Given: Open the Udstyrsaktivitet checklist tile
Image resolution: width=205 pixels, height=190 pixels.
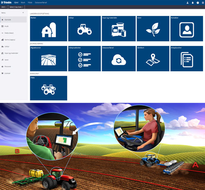Looking at the screenshot, I should (x=84, y=59).
